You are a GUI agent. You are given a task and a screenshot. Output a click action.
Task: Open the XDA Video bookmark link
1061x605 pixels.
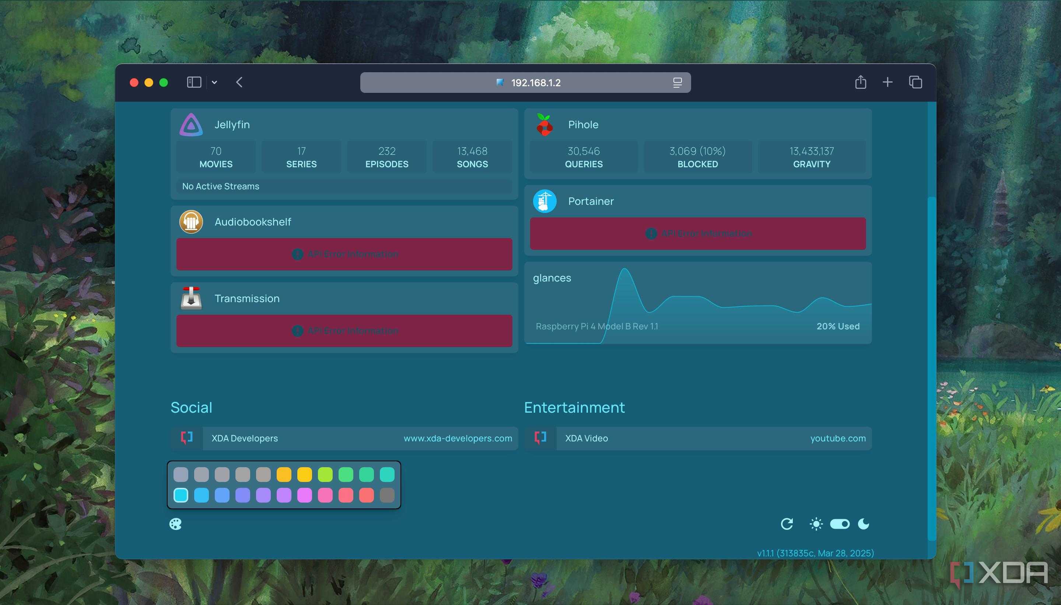[698, 438]
